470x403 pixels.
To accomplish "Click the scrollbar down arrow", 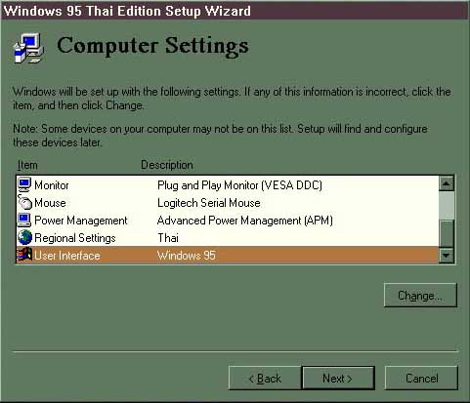I will (x=447, y=256).
